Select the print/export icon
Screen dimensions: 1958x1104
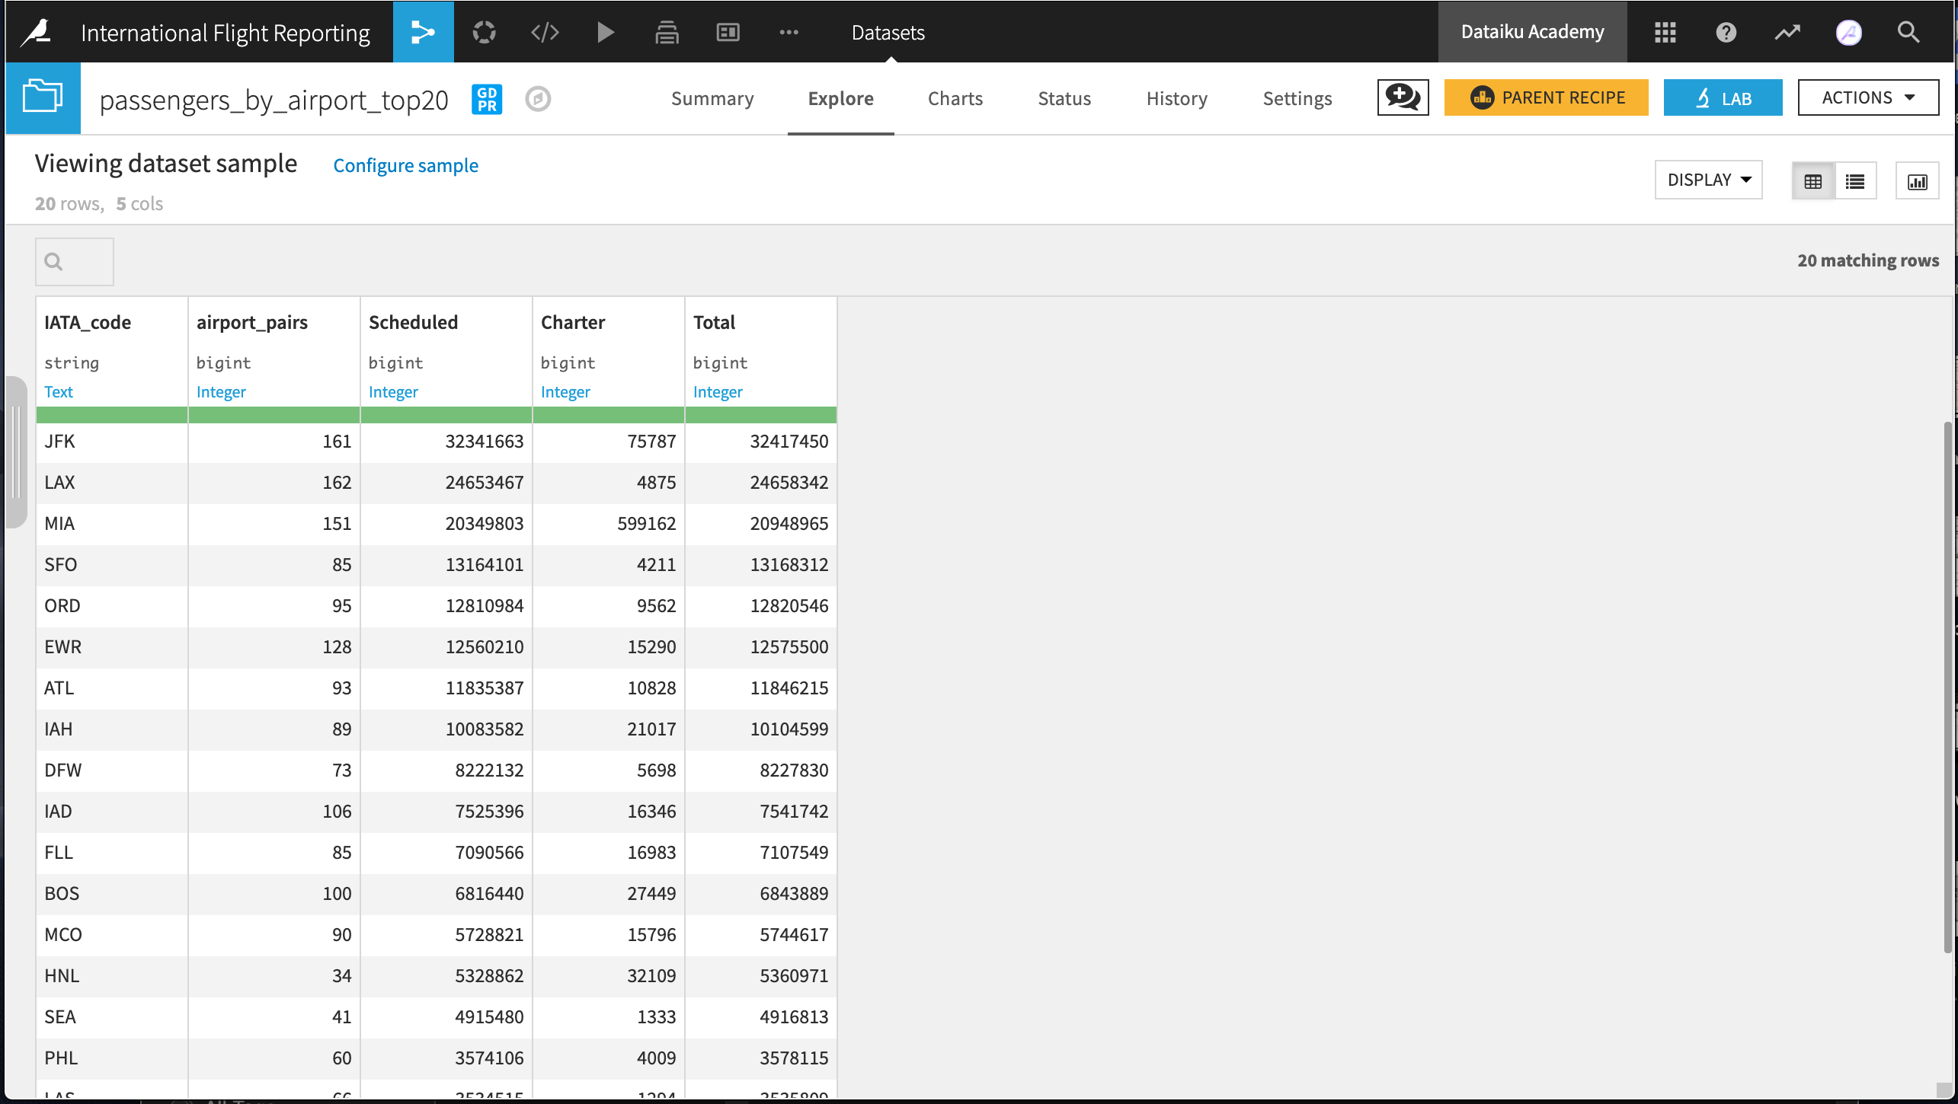coord(666,32)
